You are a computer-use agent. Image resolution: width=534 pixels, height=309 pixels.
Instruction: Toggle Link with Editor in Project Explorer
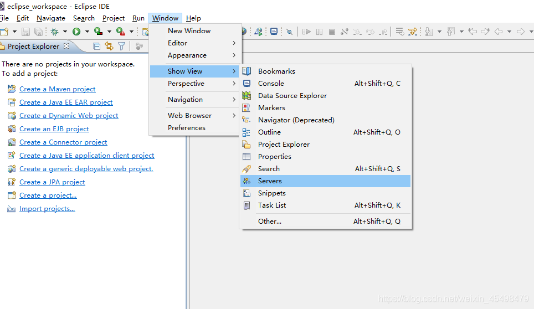pyautogui.click(x=109, y=46)
